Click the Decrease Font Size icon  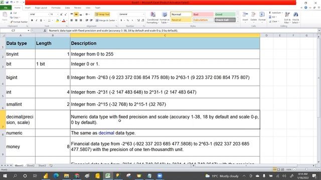pyautogui.click(x=66, y=14)
